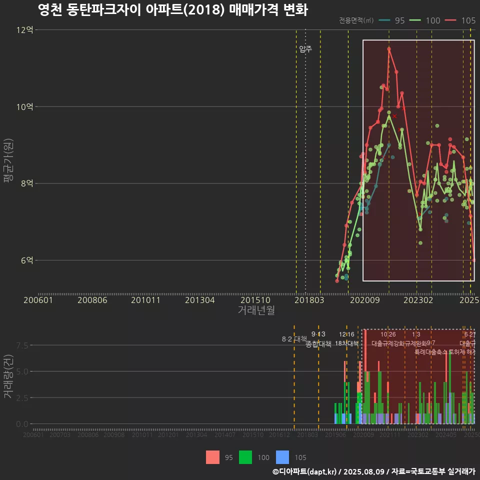Click '200601' on the price chart x-axis
Viewport: 480px width, 480px height.
[x=38, y=300]
